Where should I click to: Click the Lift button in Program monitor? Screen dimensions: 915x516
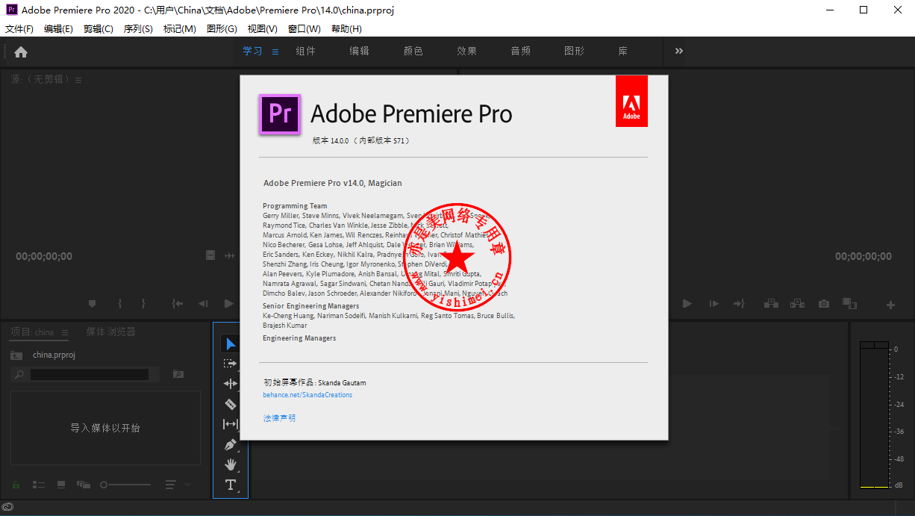(771, 304)
